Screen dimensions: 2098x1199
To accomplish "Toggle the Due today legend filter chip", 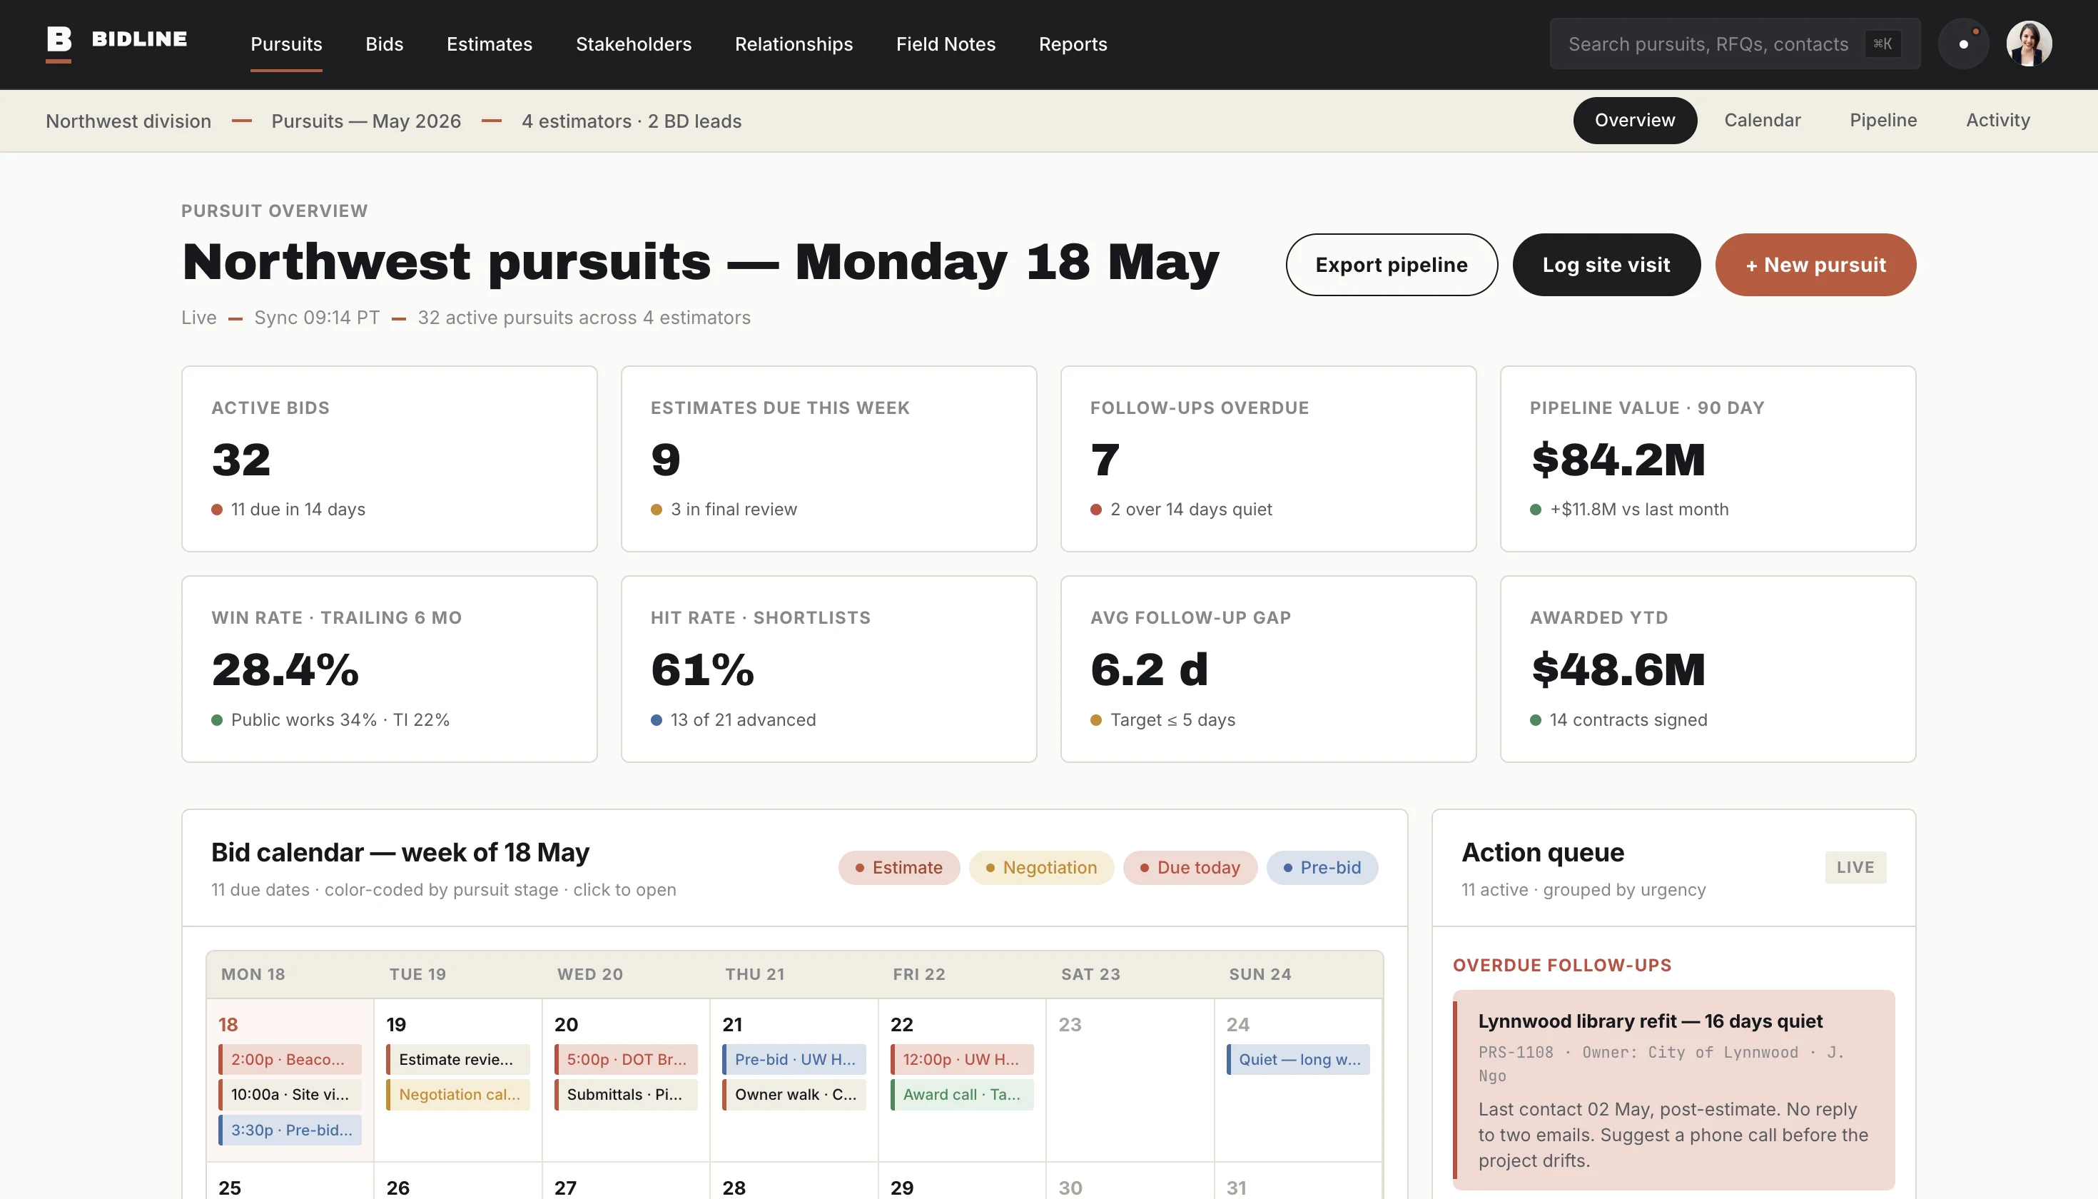I will point(1189,867).
